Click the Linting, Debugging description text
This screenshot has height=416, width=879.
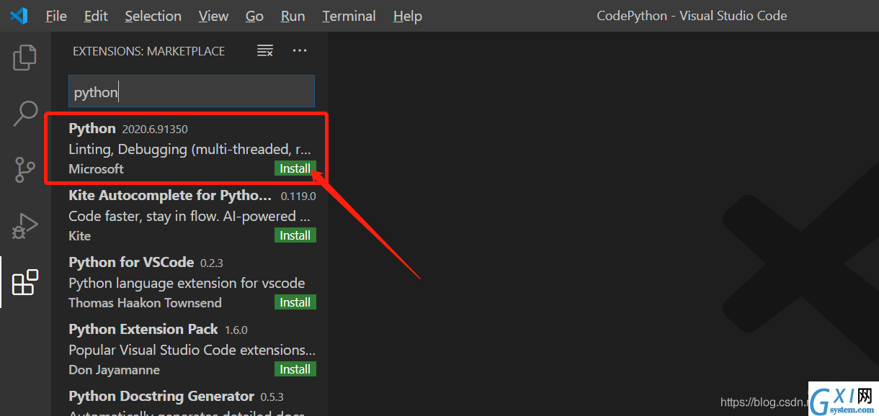coord(190,149)
